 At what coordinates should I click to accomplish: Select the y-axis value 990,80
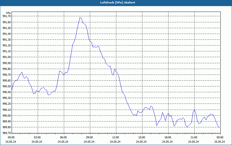coord(7,69)
